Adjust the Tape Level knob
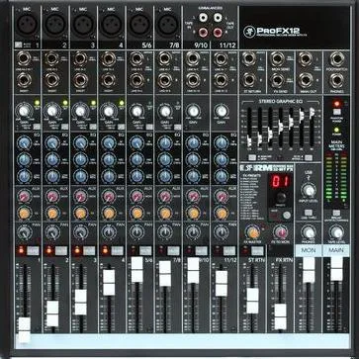Viewport: 359px width, 359px height. 336,232
